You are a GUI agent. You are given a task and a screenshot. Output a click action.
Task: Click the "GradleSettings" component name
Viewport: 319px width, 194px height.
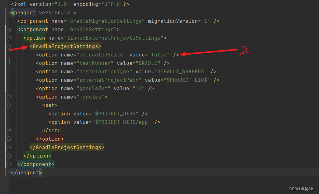(92, 30)
